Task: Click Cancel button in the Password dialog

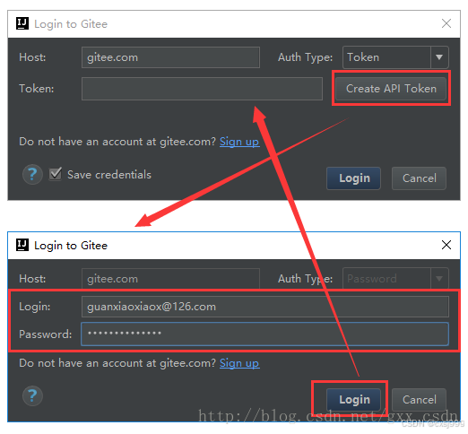Action: [x=419, y=400]
